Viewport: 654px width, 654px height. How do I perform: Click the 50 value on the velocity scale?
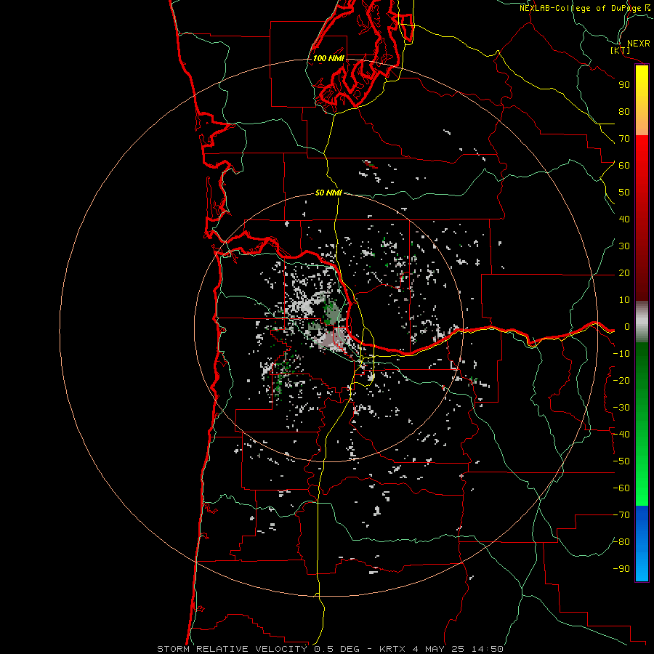click(624, 193)
